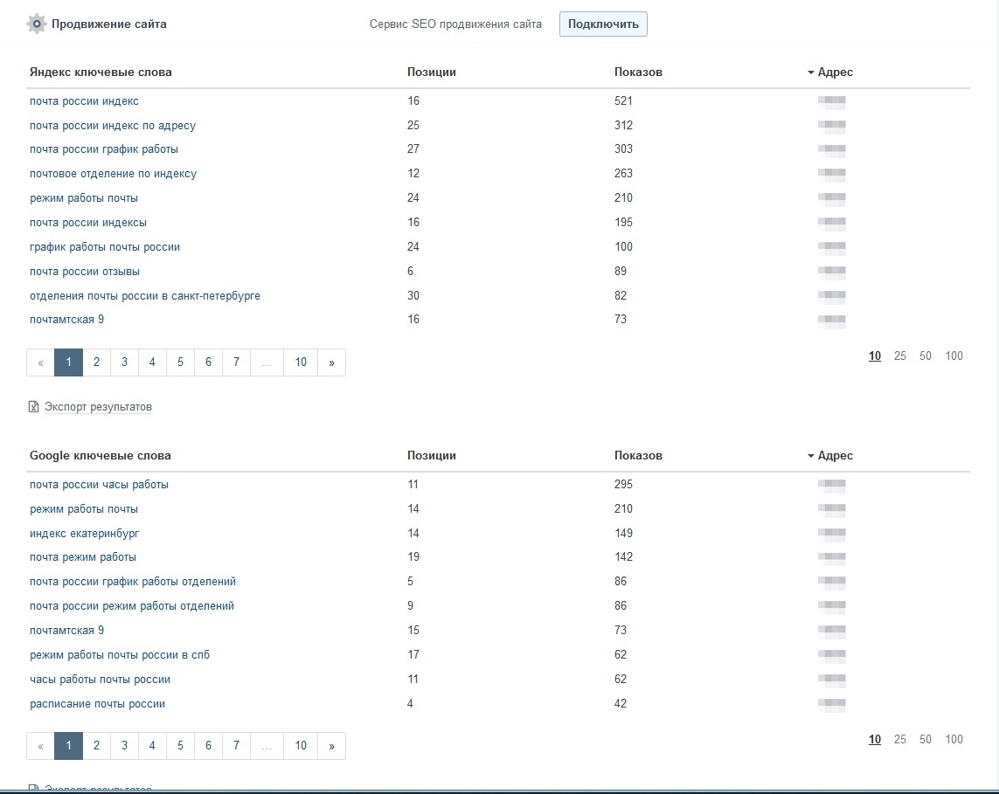The image size is (999, 794).
Task: Sort Google table by Адрес arrow
Action: 811,456
